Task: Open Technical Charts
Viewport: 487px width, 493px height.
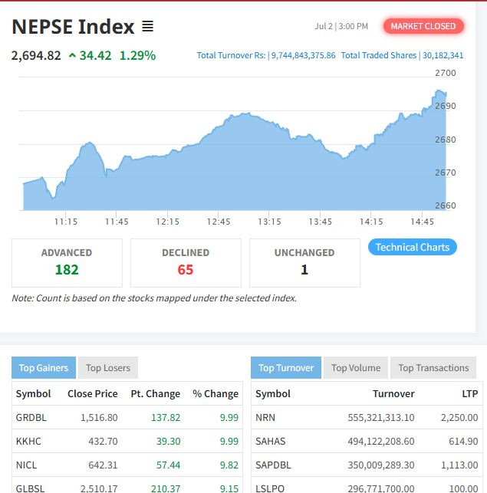Action: click(x=413, y=247)
